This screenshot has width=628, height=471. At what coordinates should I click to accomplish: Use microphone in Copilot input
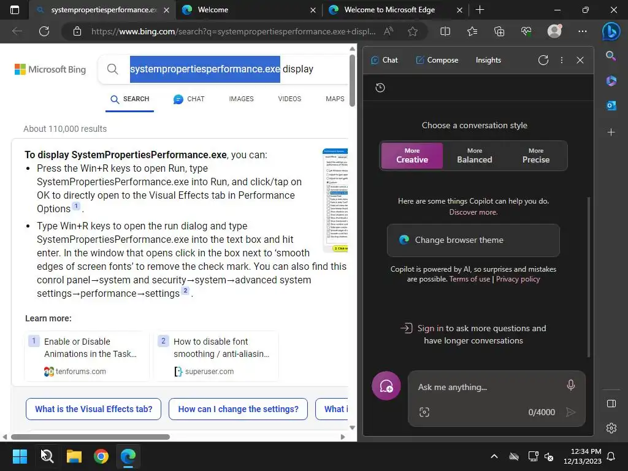tap(571, 385)
